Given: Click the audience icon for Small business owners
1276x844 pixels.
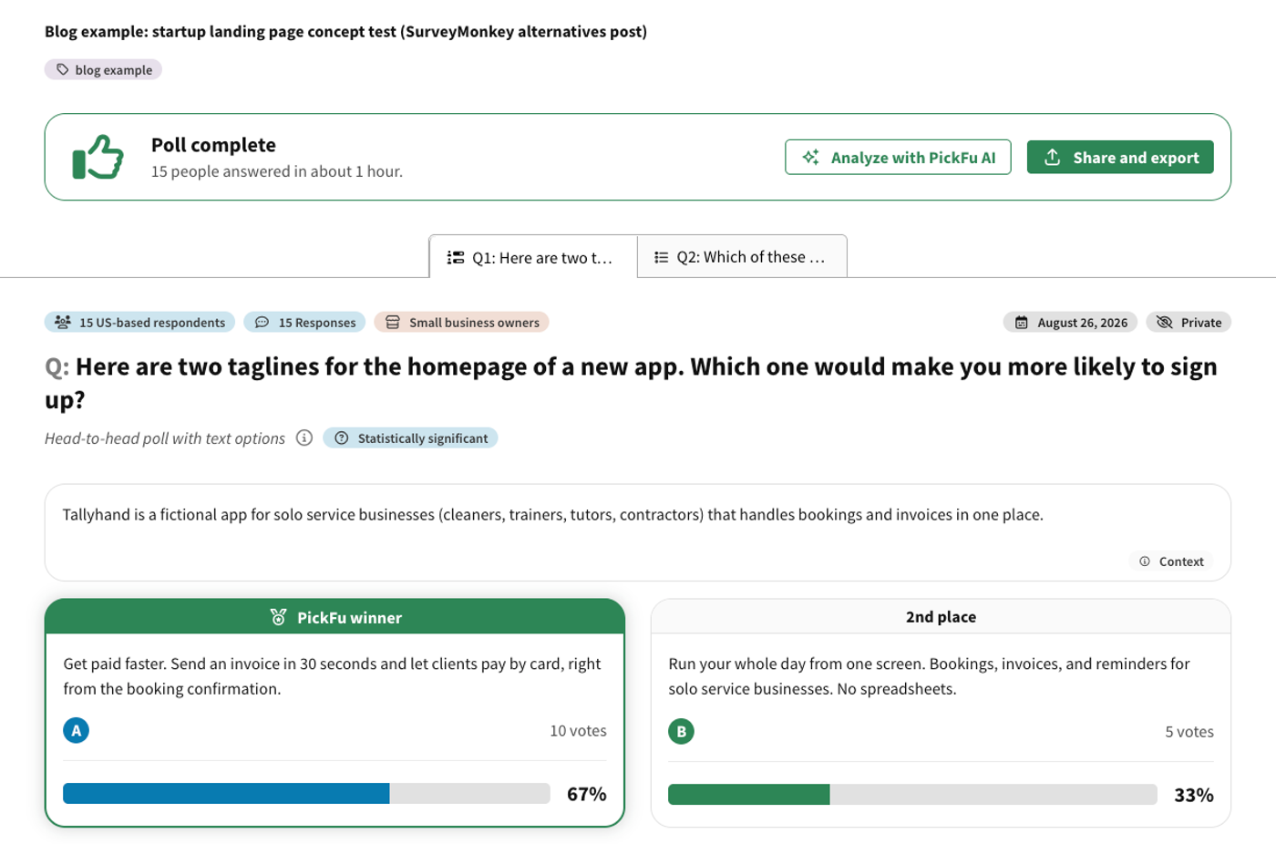Looking at the screenshot, I should click(393, 322).
